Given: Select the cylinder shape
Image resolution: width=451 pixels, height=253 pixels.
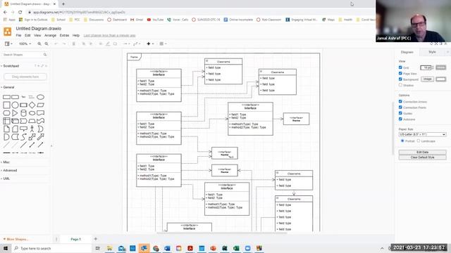Looking at the screenshot, I should [23, 113].
